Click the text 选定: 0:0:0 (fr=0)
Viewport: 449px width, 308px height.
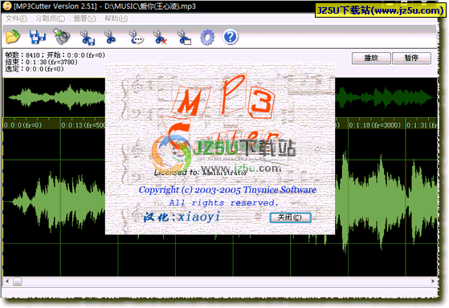pyautogui.click(x=35, y=69)
